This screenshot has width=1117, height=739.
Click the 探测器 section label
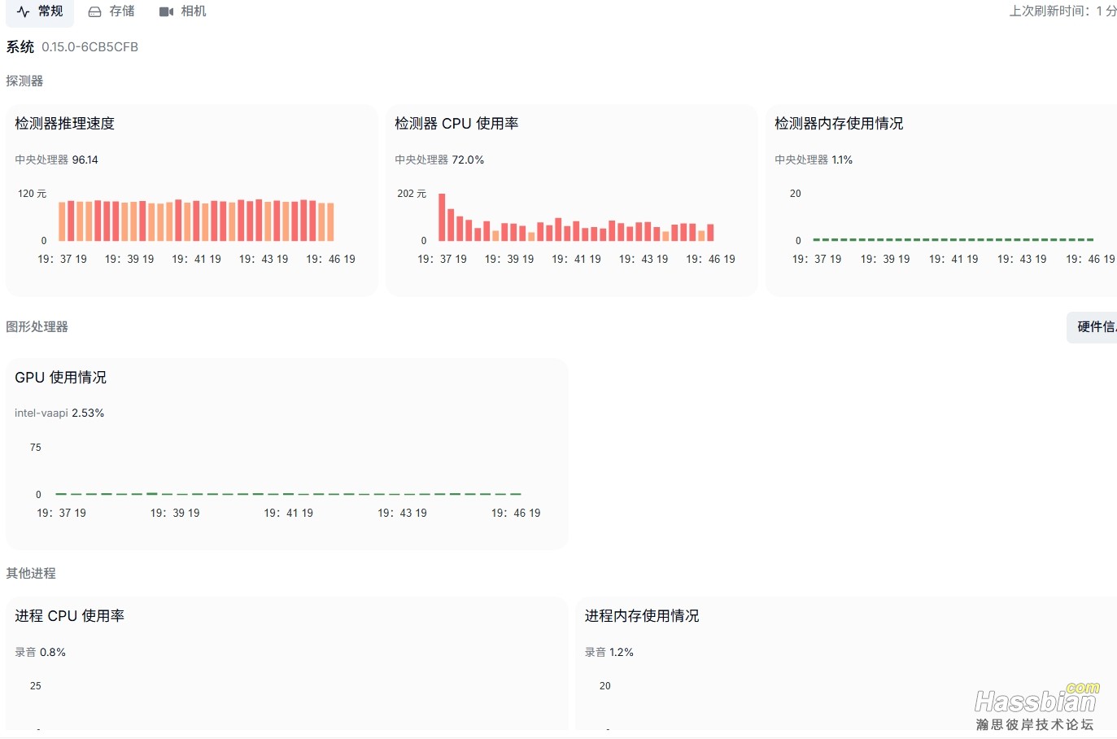tap(24, 81)
